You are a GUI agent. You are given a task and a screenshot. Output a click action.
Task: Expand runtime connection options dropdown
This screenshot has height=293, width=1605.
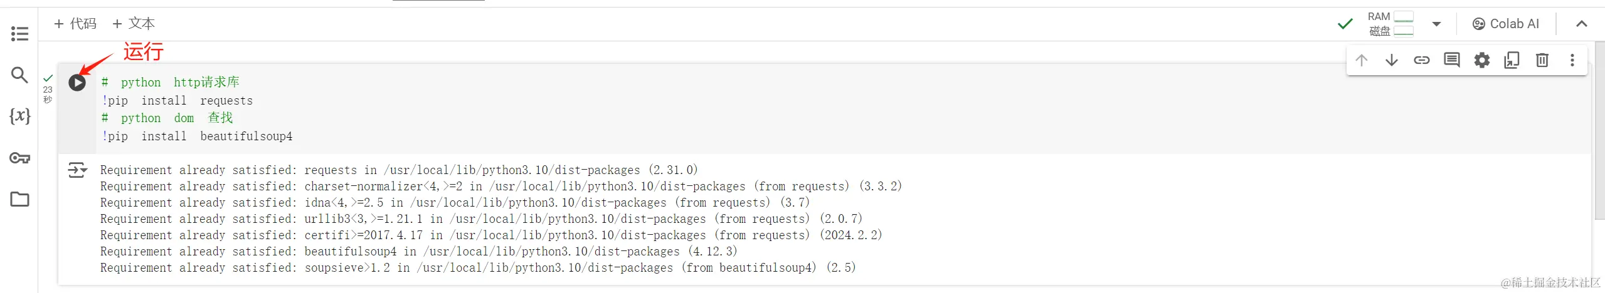click(1436, 24)
